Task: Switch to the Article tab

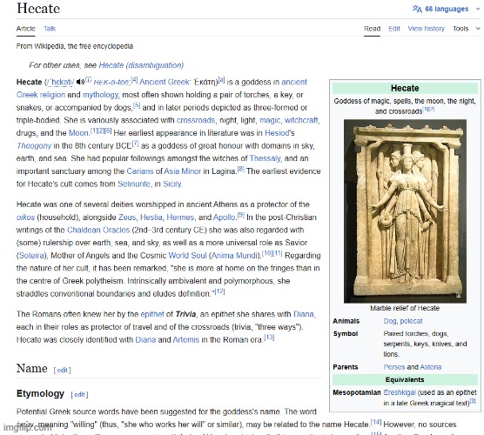Action: pos(26,29)
